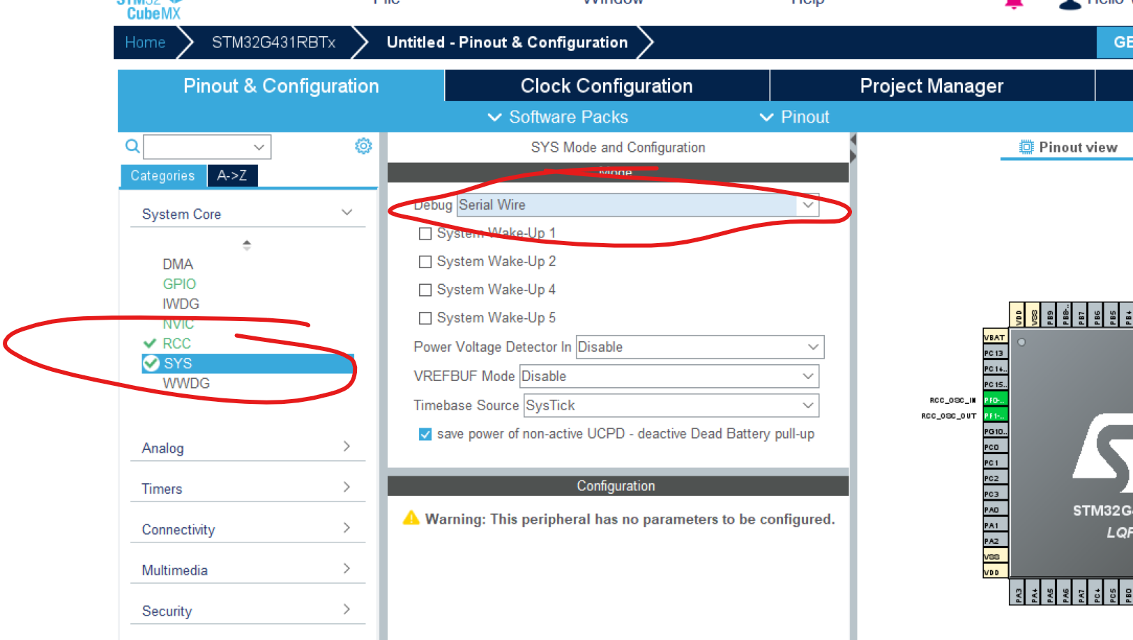
Task: Select the PB9 pin at chip top
Action: tap(1049, 314)
